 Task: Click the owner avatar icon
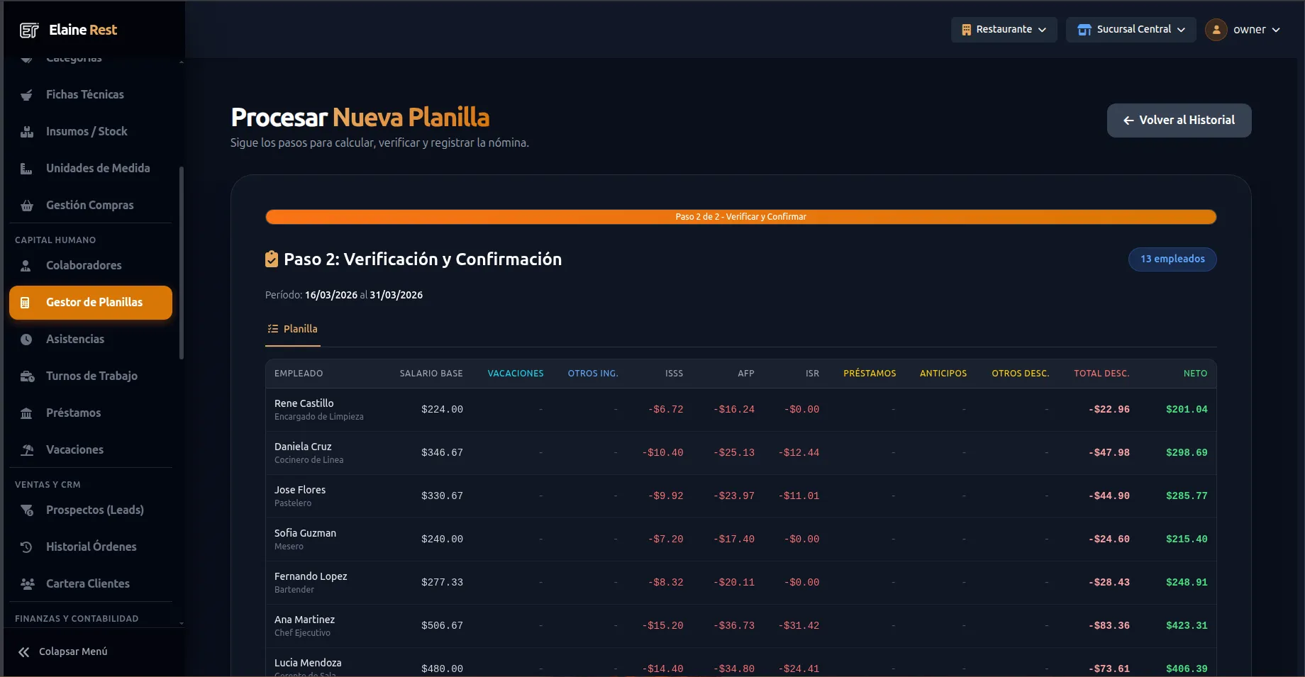coord(1216,30)
